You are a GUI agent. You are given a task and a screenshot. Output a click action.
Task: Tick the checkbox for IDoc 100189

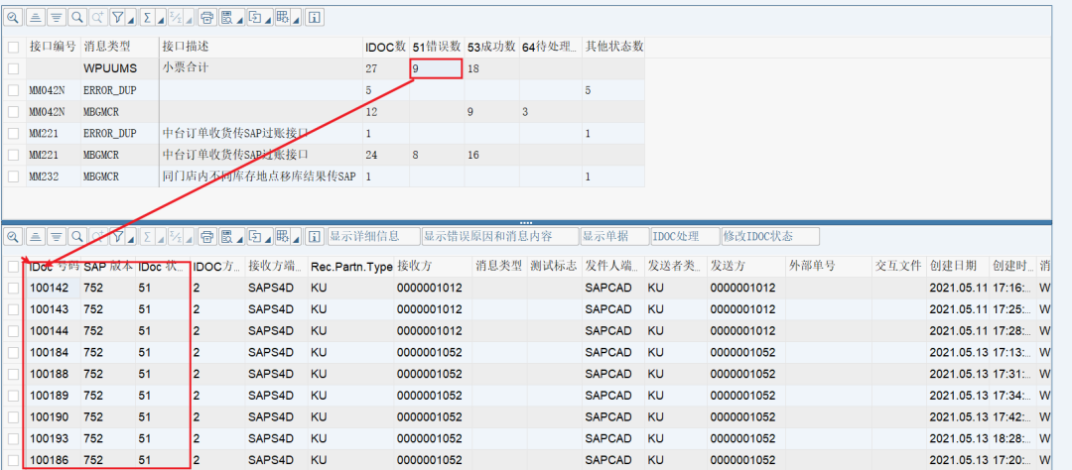14,396
